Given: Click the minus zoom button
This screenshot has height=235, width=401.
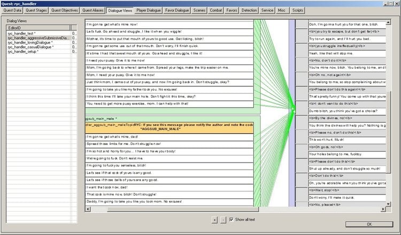Looking at the screenshot, I should click(223, 220).
